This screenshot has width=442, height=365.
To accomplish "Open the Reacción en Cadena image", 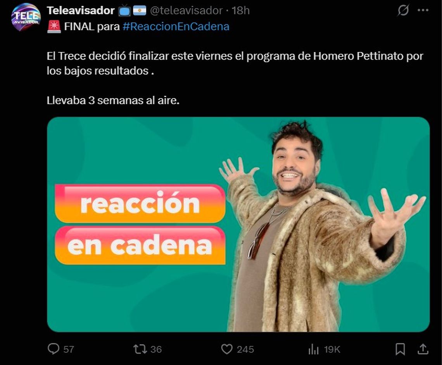I will coord(238,224).
